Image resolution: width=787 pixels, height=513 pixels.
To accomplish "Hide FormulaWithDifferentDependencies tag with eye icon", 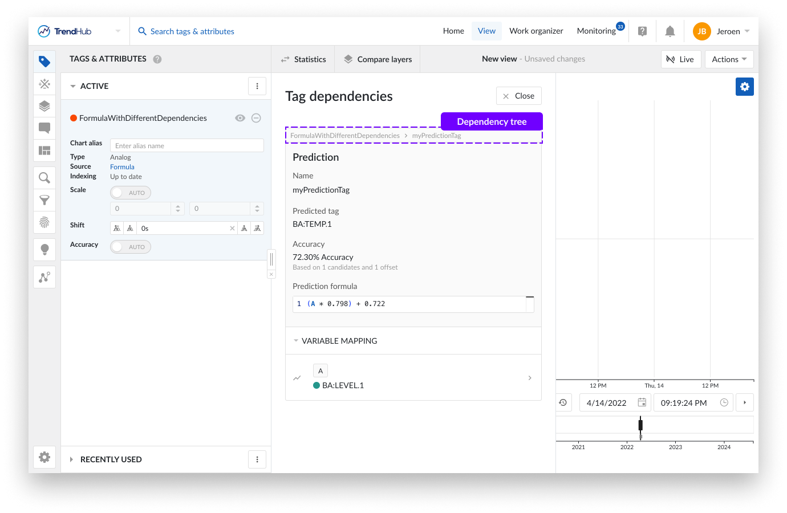I will 240,118.
